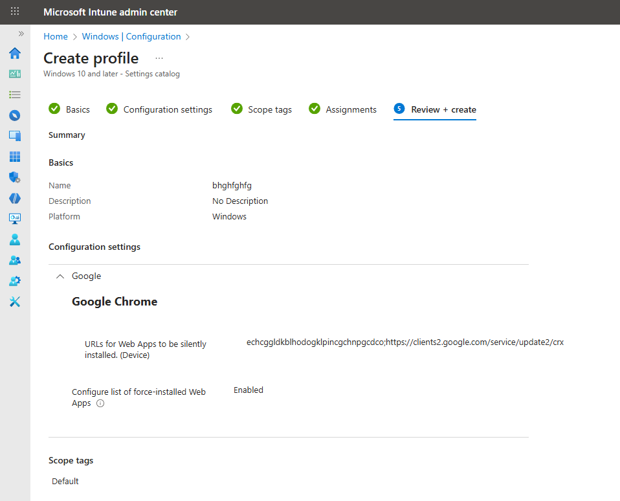Click the Microsoft Intune admin center title

(x=110, y=12)
